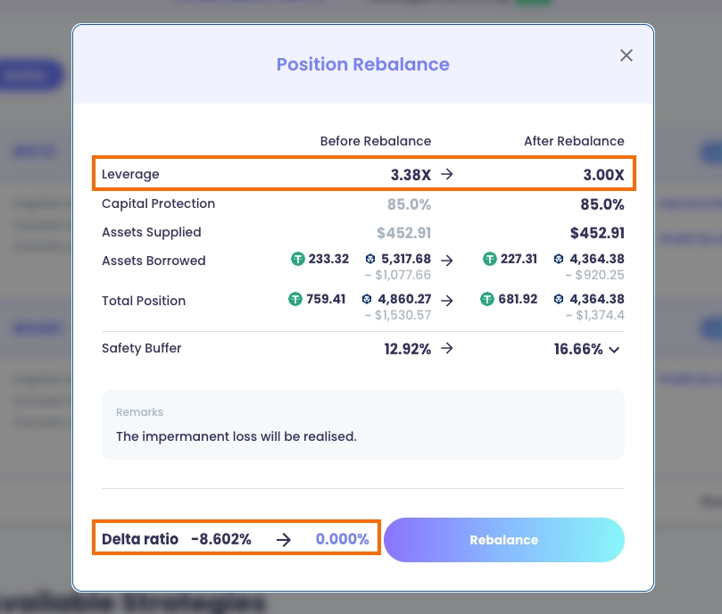722x614 pixels.
Task: Click the After Rebalance column header
Action: tap(574, 141)
